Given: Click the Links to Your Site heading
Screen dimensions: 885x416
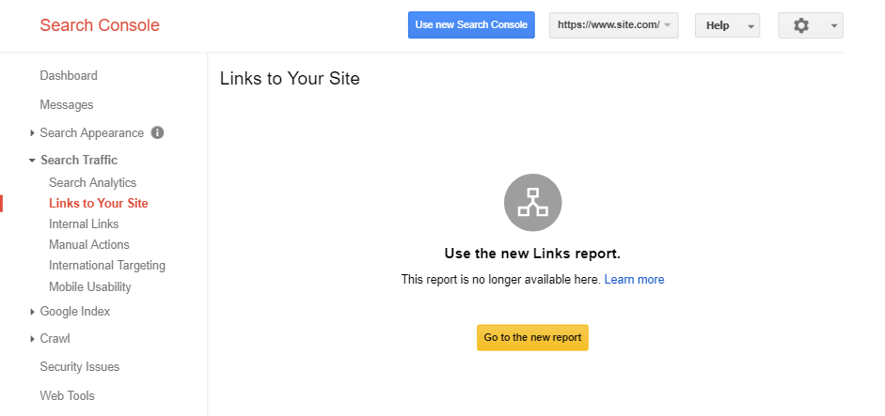Looking at the screenshot, I should 290,78.
